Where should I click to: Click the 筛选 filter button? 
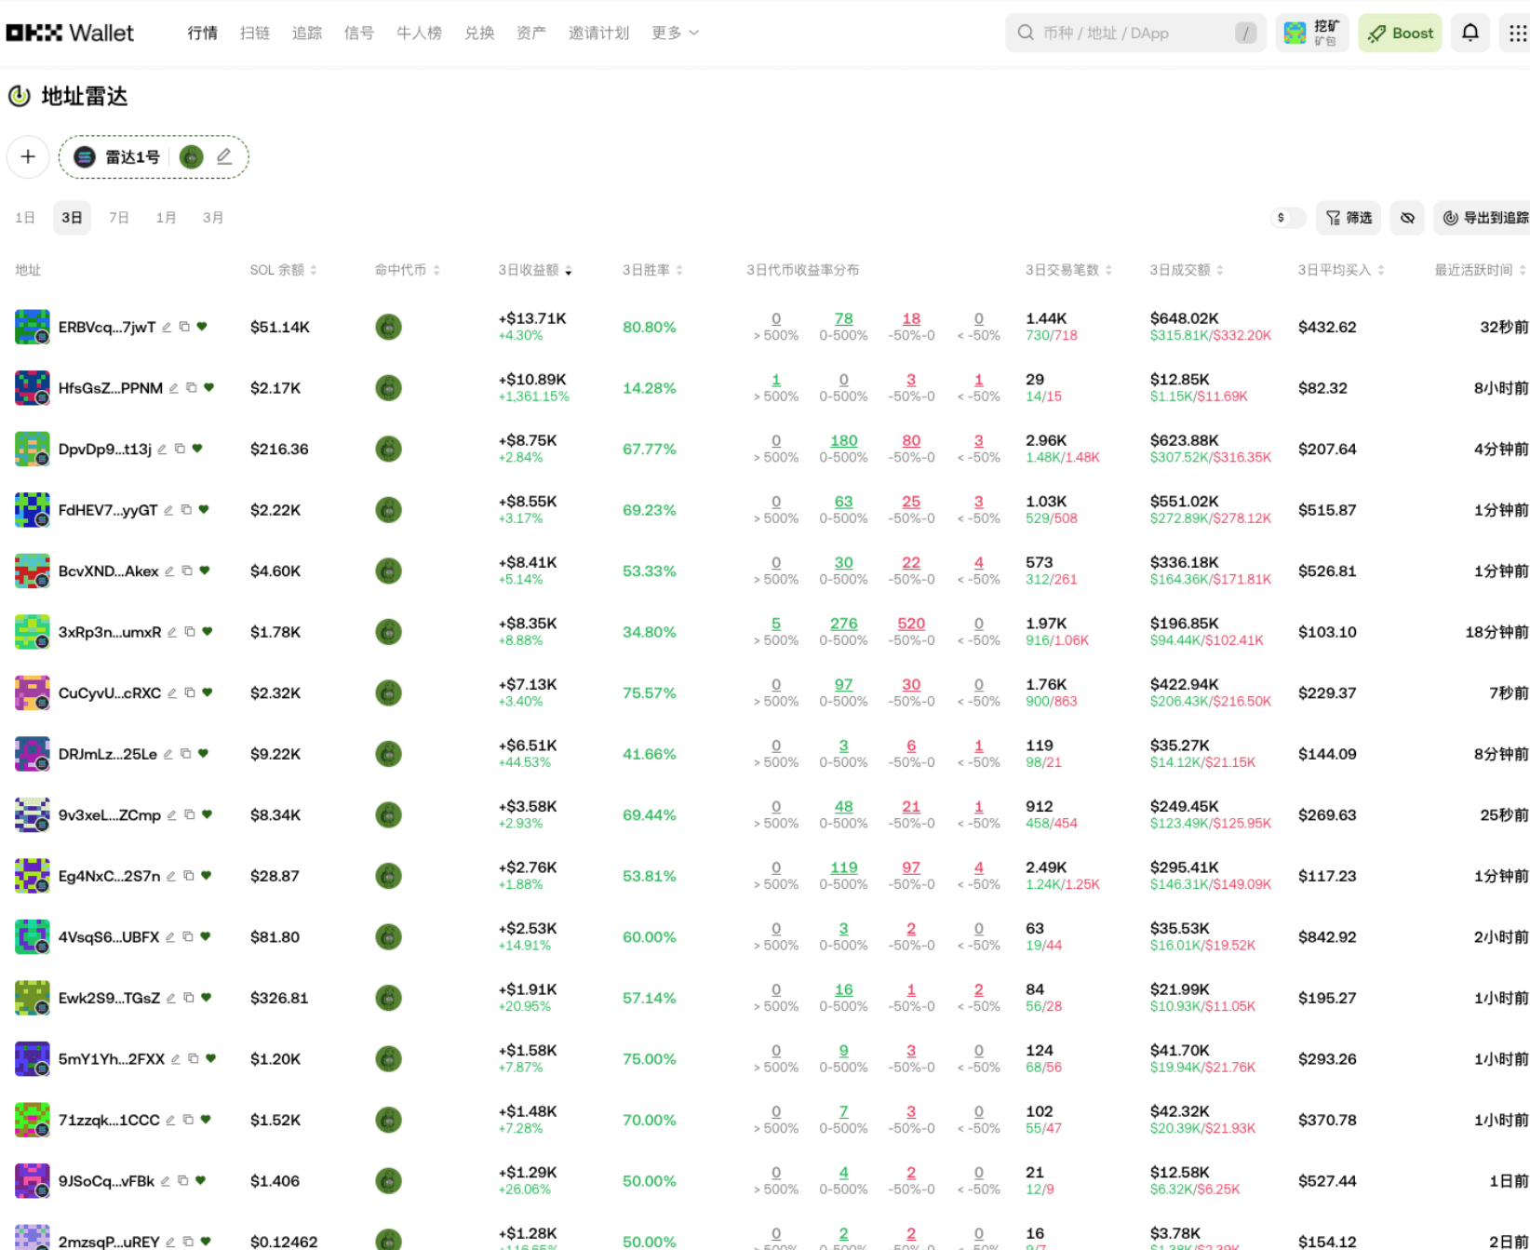(x=1349, y=218)
